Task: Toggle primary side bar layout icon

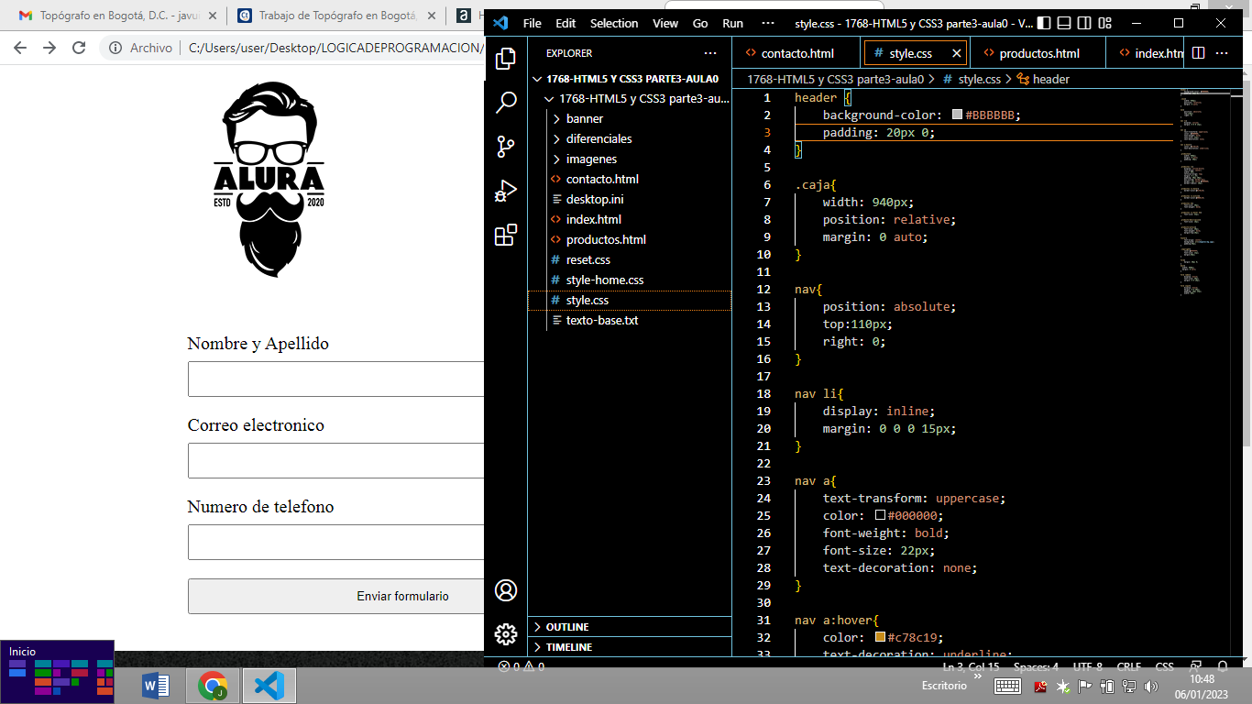Action: [1044, 23]
